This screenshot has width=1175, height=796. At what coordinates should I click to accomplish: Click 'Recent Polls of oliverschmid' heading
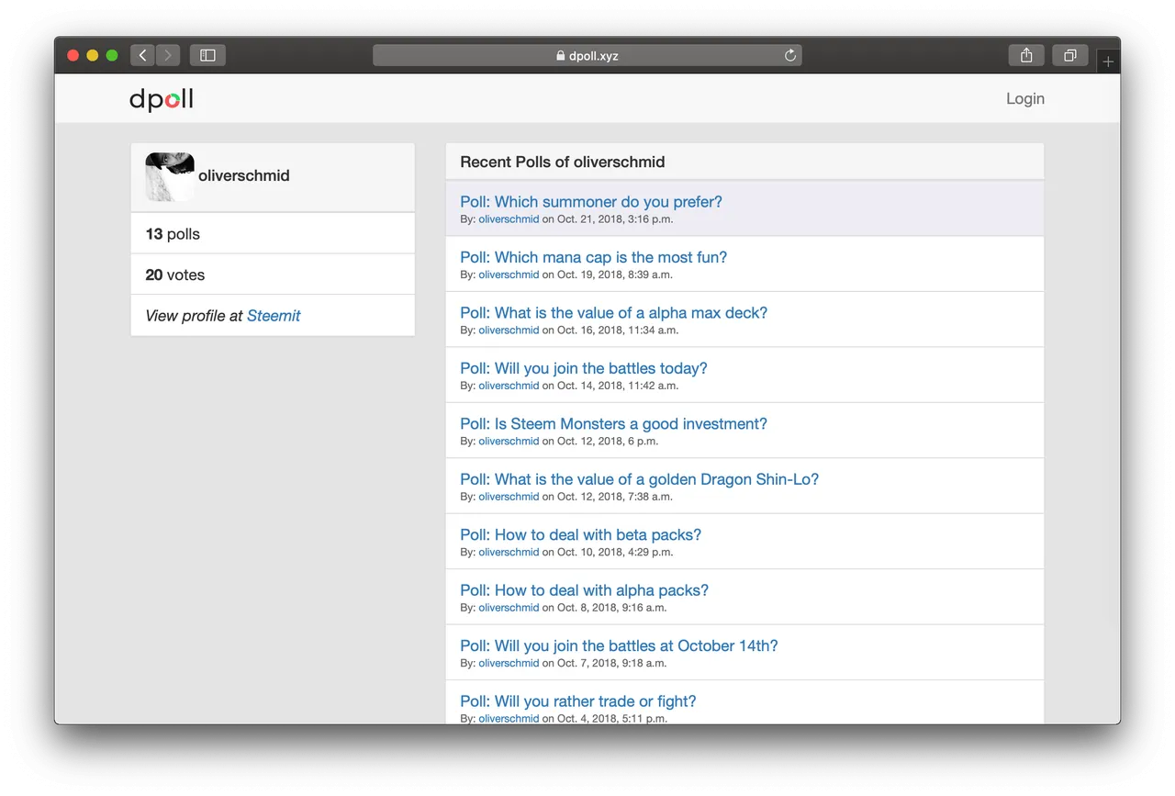[563, 162]
